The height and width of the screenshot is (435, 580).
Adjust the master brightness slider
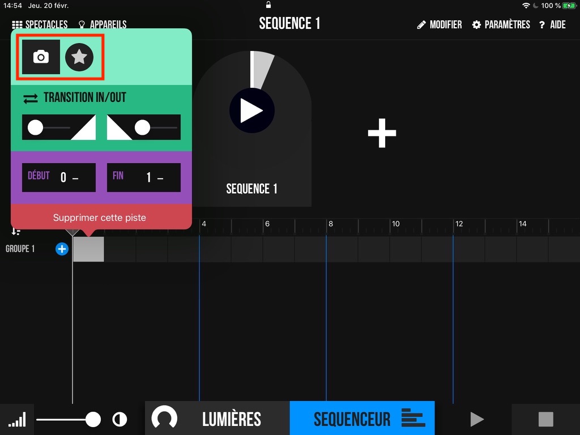point(69,420)
